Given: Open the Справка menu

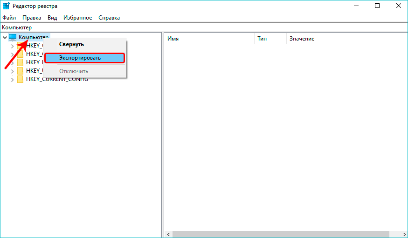Looking at the screenshot, I should [x=109, y=18].
